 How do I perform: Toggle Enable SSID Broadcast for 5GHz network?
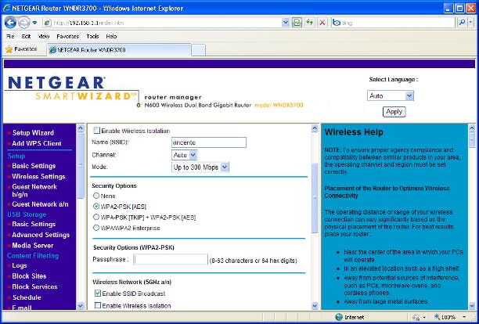(98, 293)
